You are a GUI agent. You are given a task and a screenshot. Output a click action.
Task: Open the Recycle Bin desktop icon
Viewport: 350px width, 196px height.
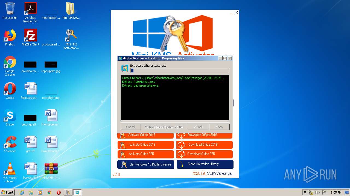pyautogui.click(x=10, y=11)
